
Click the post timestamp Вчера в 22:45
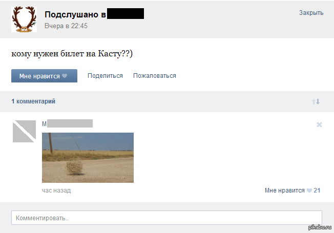(66, 26)
